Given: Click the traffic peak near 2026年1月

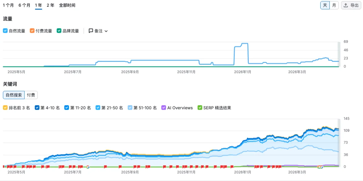Looking at the screenshot, I should [x=245, y=43].
